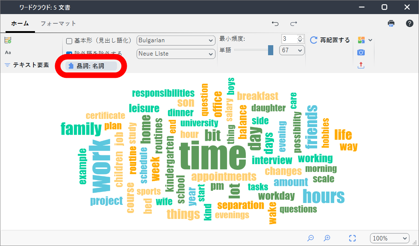This screenshot has width=419, height=246.
Task: Open the 100% zoom level dropdown
Action: (x=390, y=238)
